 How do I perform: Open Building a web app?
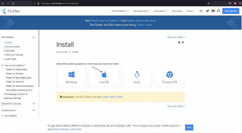[12, 98]
